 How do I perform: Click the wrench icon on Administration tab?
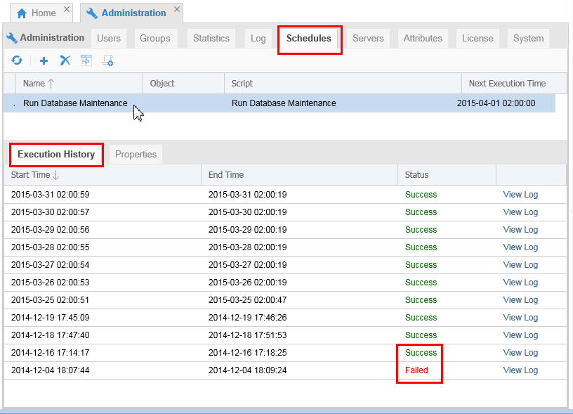point(92,13)
